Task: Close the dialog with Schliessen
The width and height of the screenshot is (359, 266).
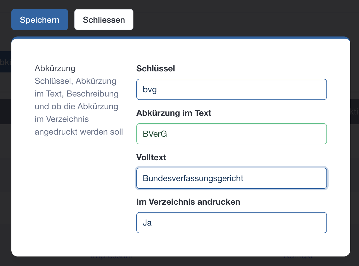Action: tap(104, 20)
